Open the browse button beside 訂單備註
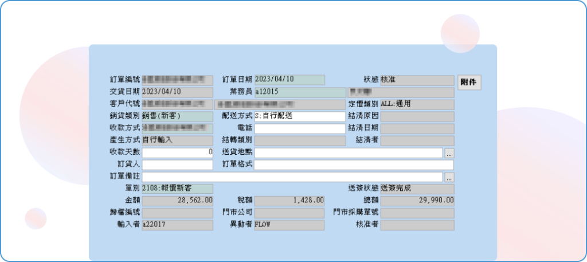The image size is (587, 262). point(449,177)
